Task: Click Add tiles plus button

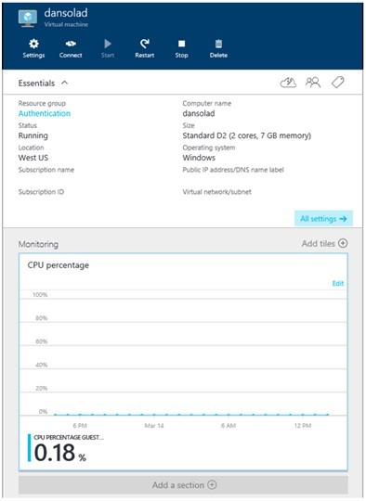Action: click(343, 243)
